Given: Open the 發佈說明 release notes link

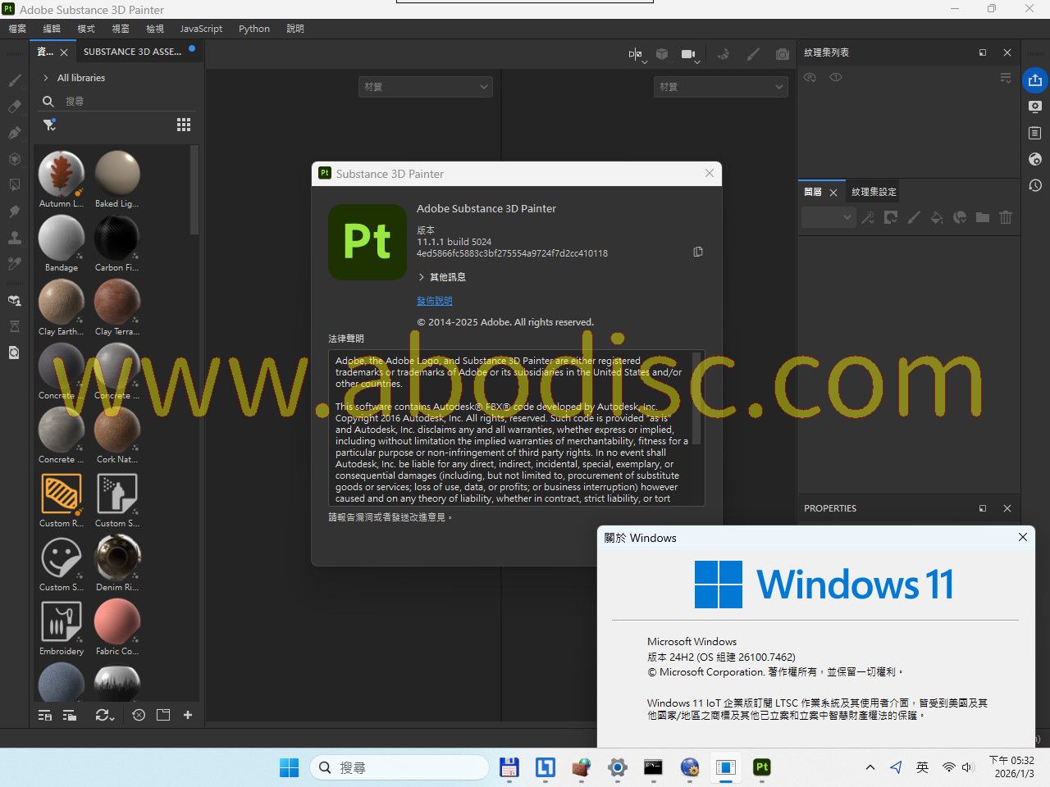Looking at the screenshot, I should (x=434, y=301).
